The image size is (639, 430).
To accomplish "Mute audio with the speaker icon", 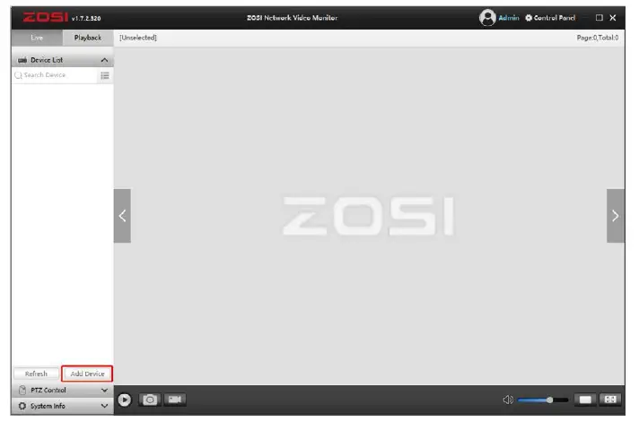I will [x=508, y=400].
